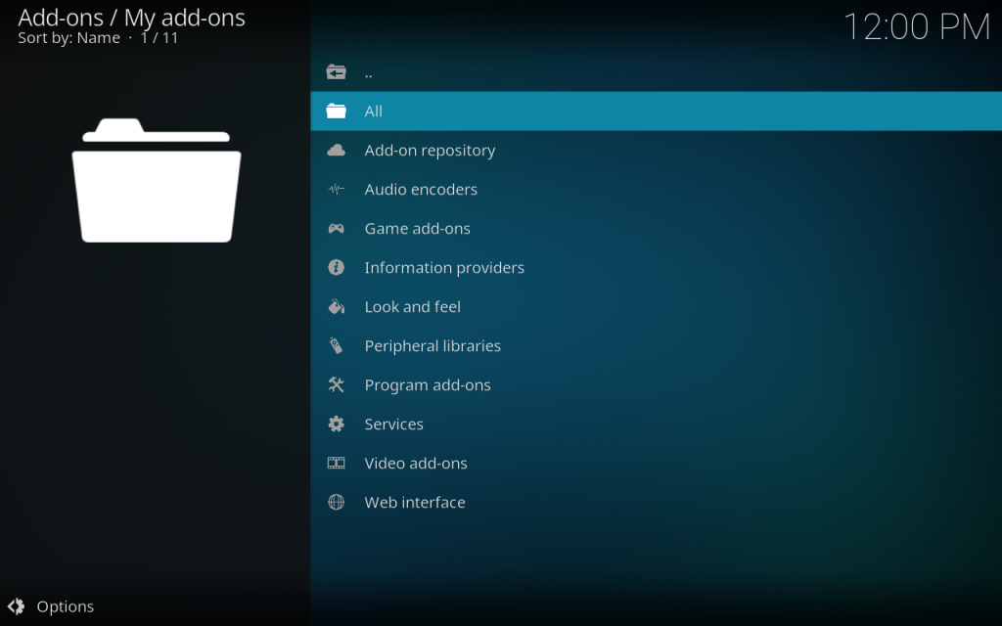The height and width of the screenshot is (626, 1002).
Task: Click the gamepad icon for Game add-ons
Action: point(336,229)
